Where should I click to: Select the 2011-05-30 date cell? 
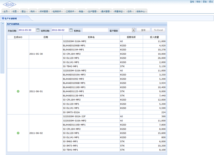pyautogui.click(x=46, y=54)
